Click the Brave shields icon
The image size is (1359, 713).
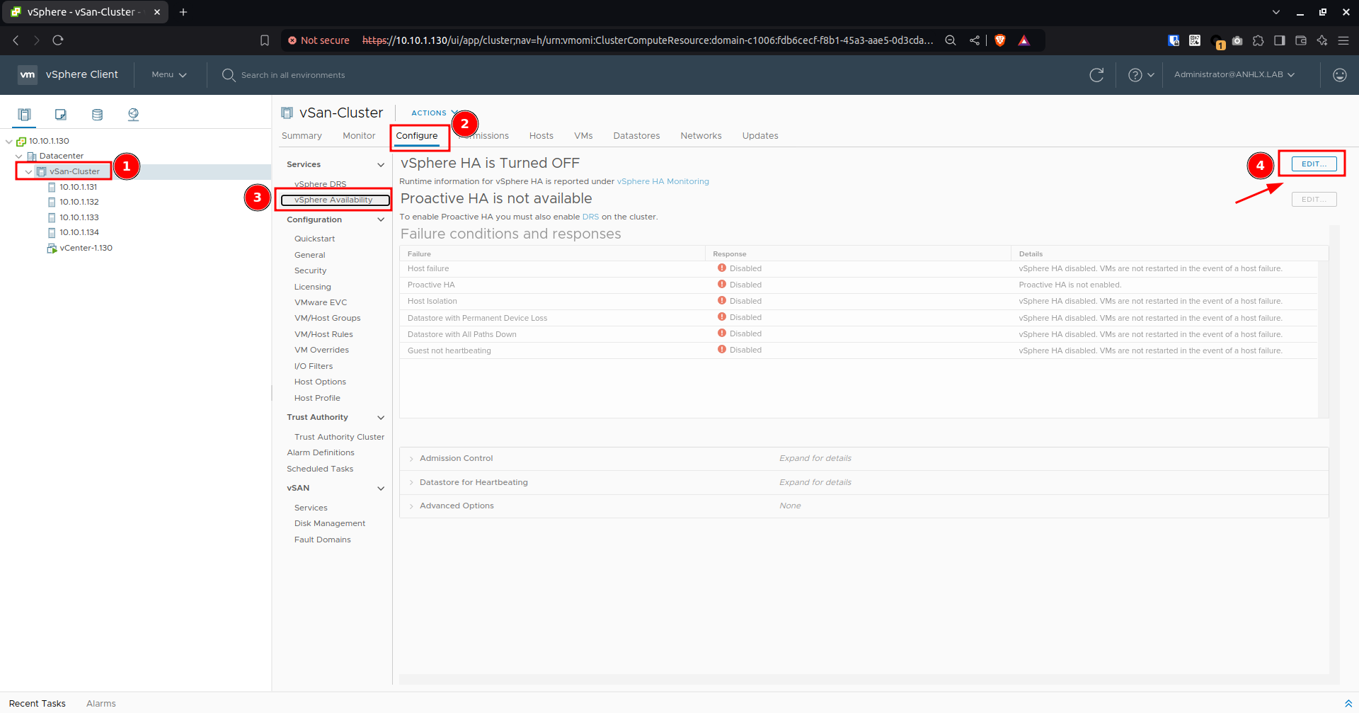(x=1000, y=40)
